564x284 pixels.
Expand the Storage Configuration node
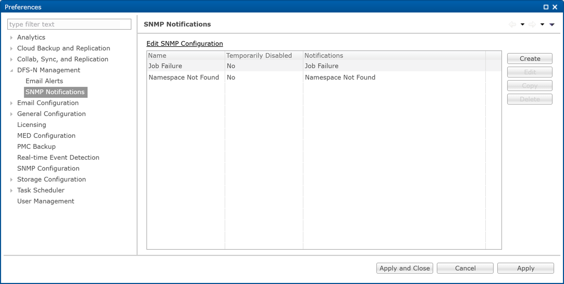tap(12, 179)
